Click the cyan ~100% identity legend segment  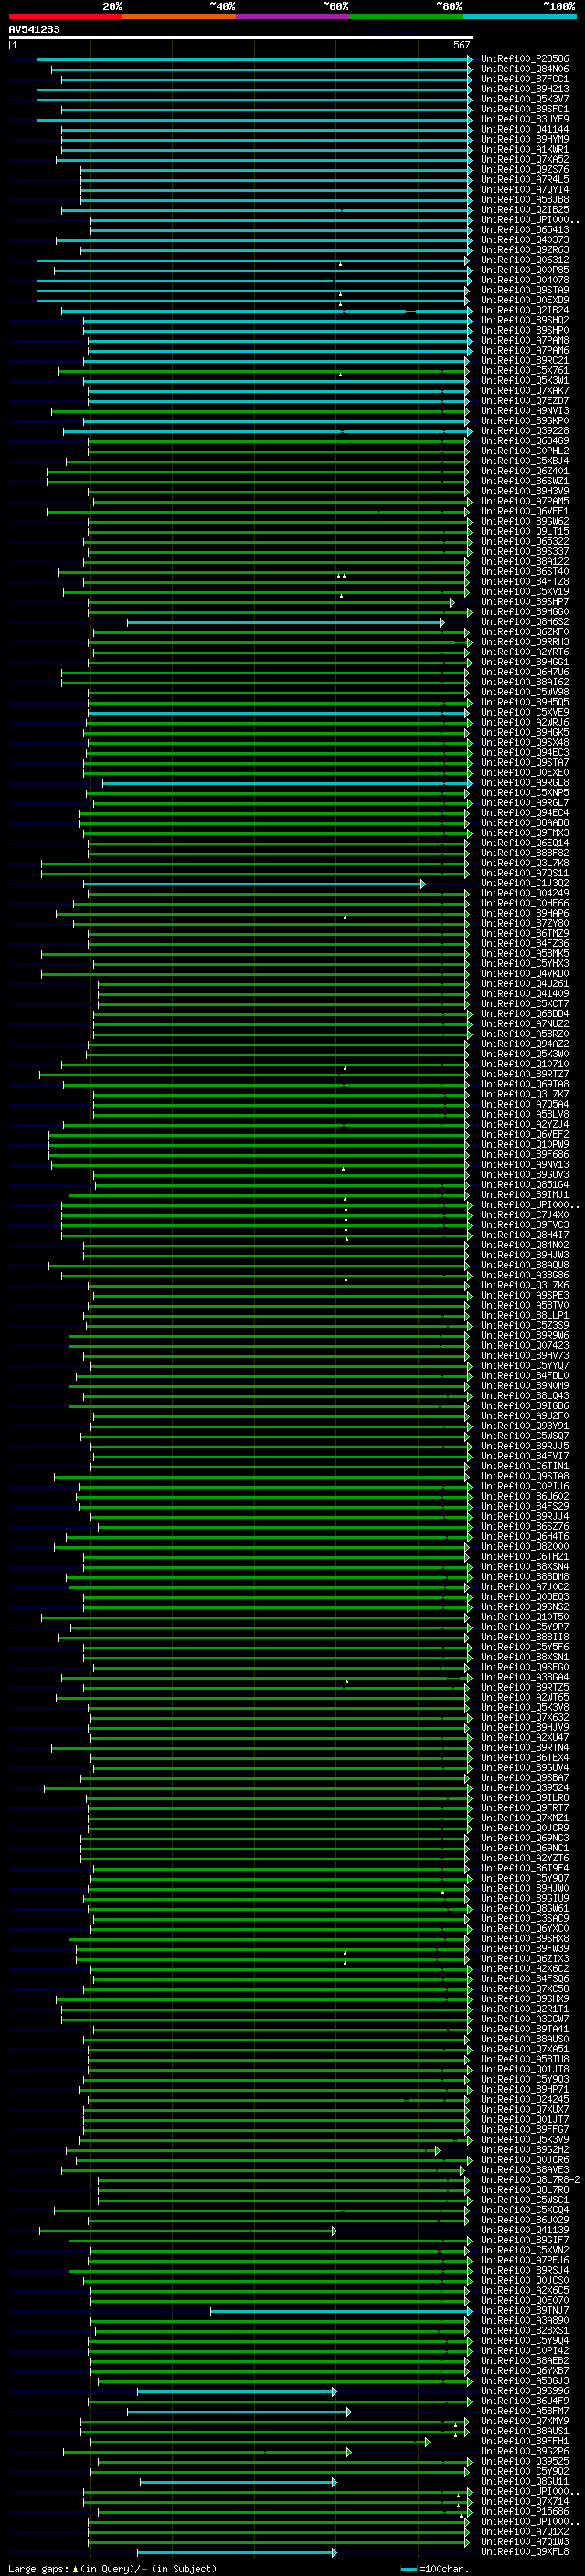[519, 16]
